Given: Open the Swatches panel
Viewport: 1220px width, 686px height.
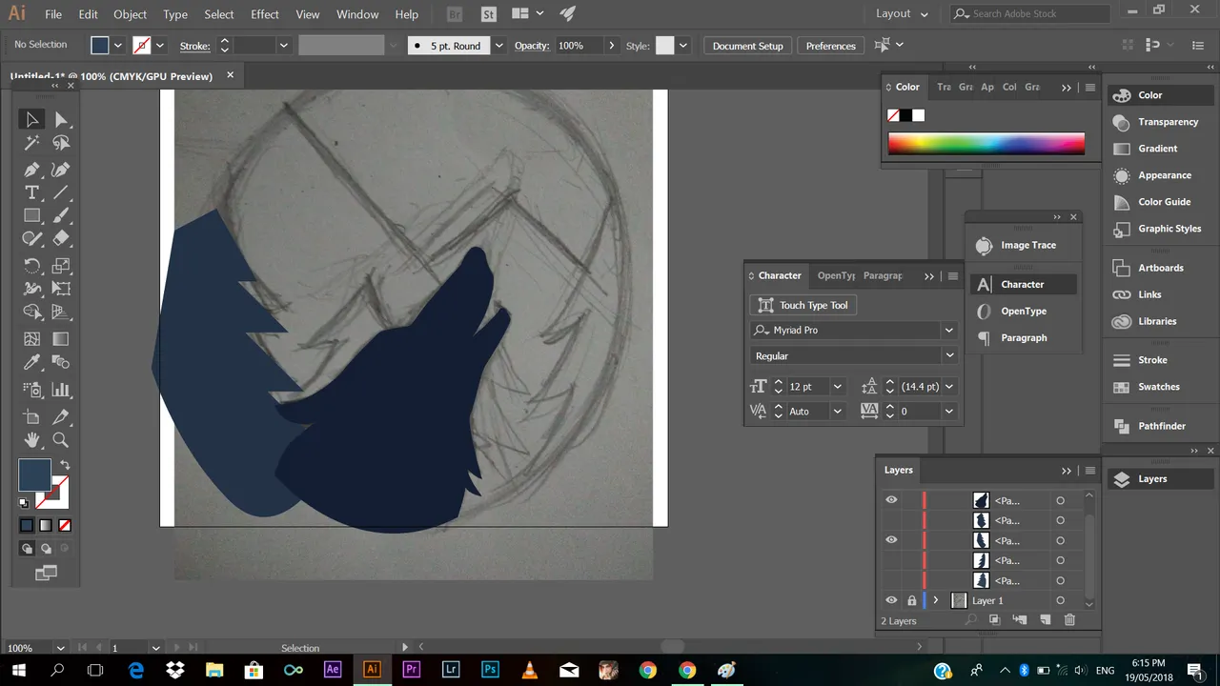Looking at the screenshot, I should [1161, 387].
